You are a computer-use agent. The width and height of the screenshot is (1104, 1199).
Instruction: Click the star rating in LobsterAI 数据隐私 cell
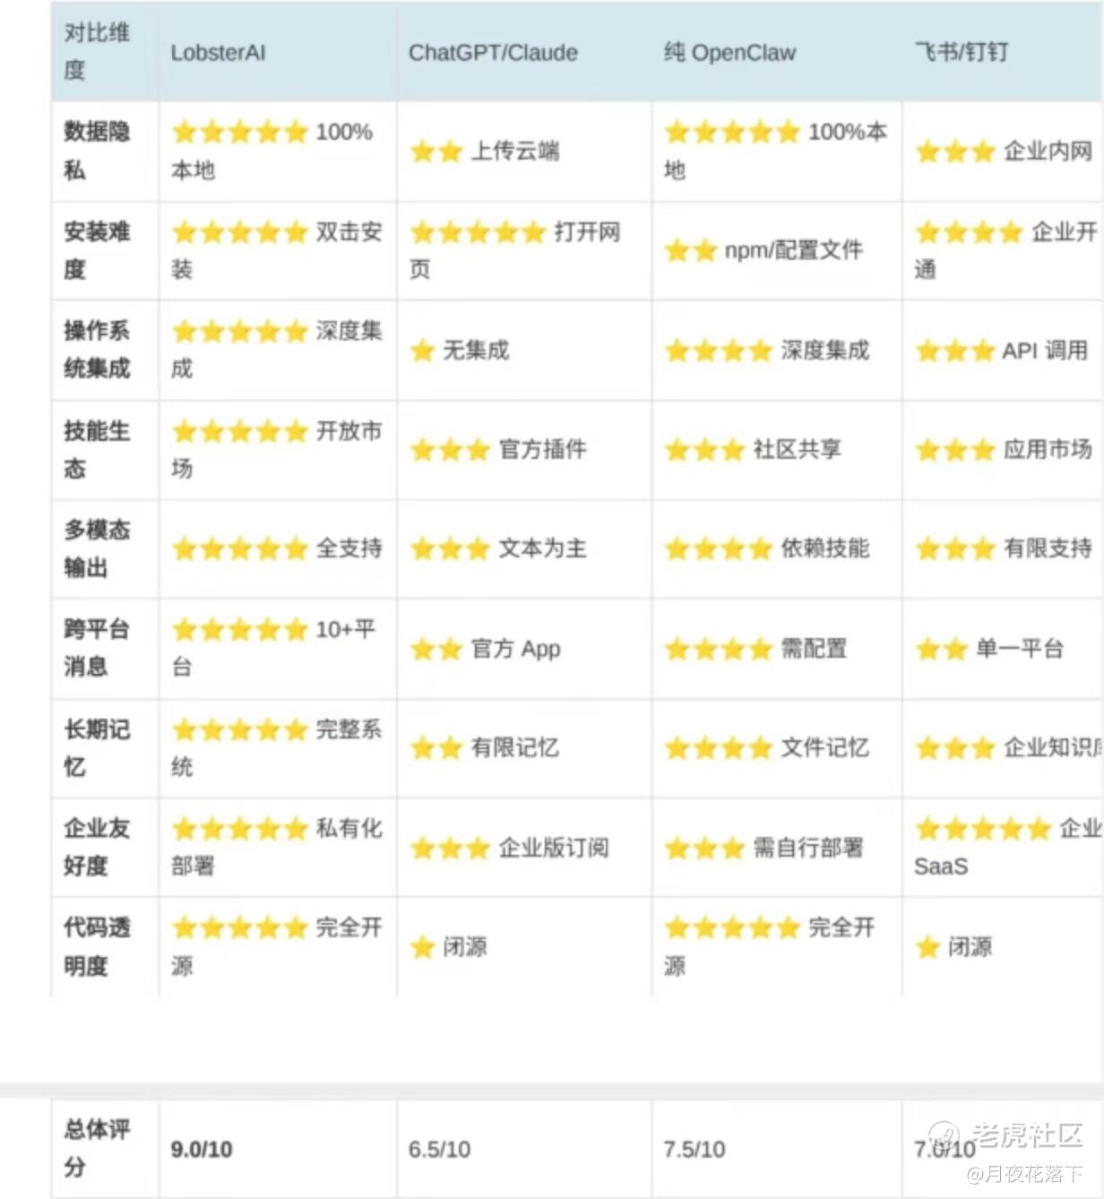[x=239, y=133]
